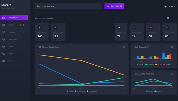Click the green Open ARNs document icon

pos(40,28)
